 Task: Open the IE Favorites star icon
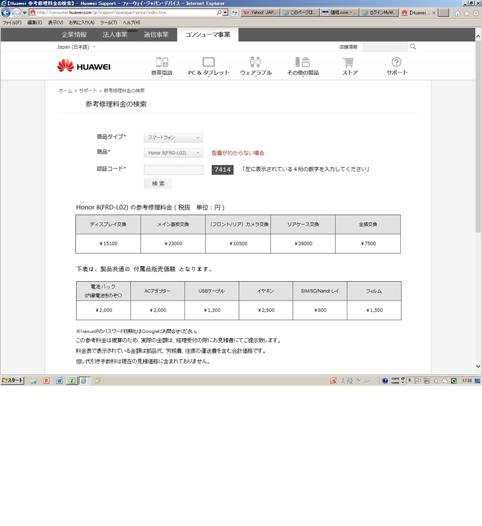[x=467, y=13]
